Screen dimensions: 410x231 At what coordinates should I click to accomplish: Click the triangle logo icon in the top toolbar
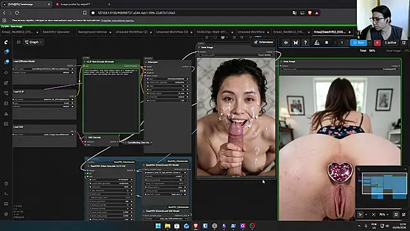(x=316, y=42)
